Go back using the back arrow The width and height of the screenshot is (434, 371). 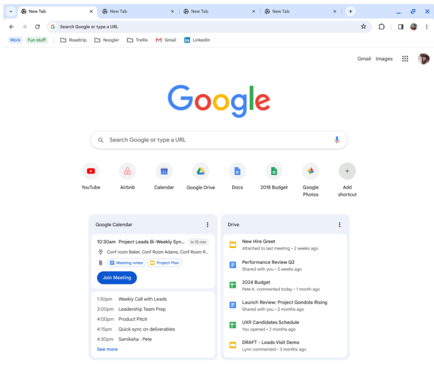pyautogui.click(x=11, y=27)
